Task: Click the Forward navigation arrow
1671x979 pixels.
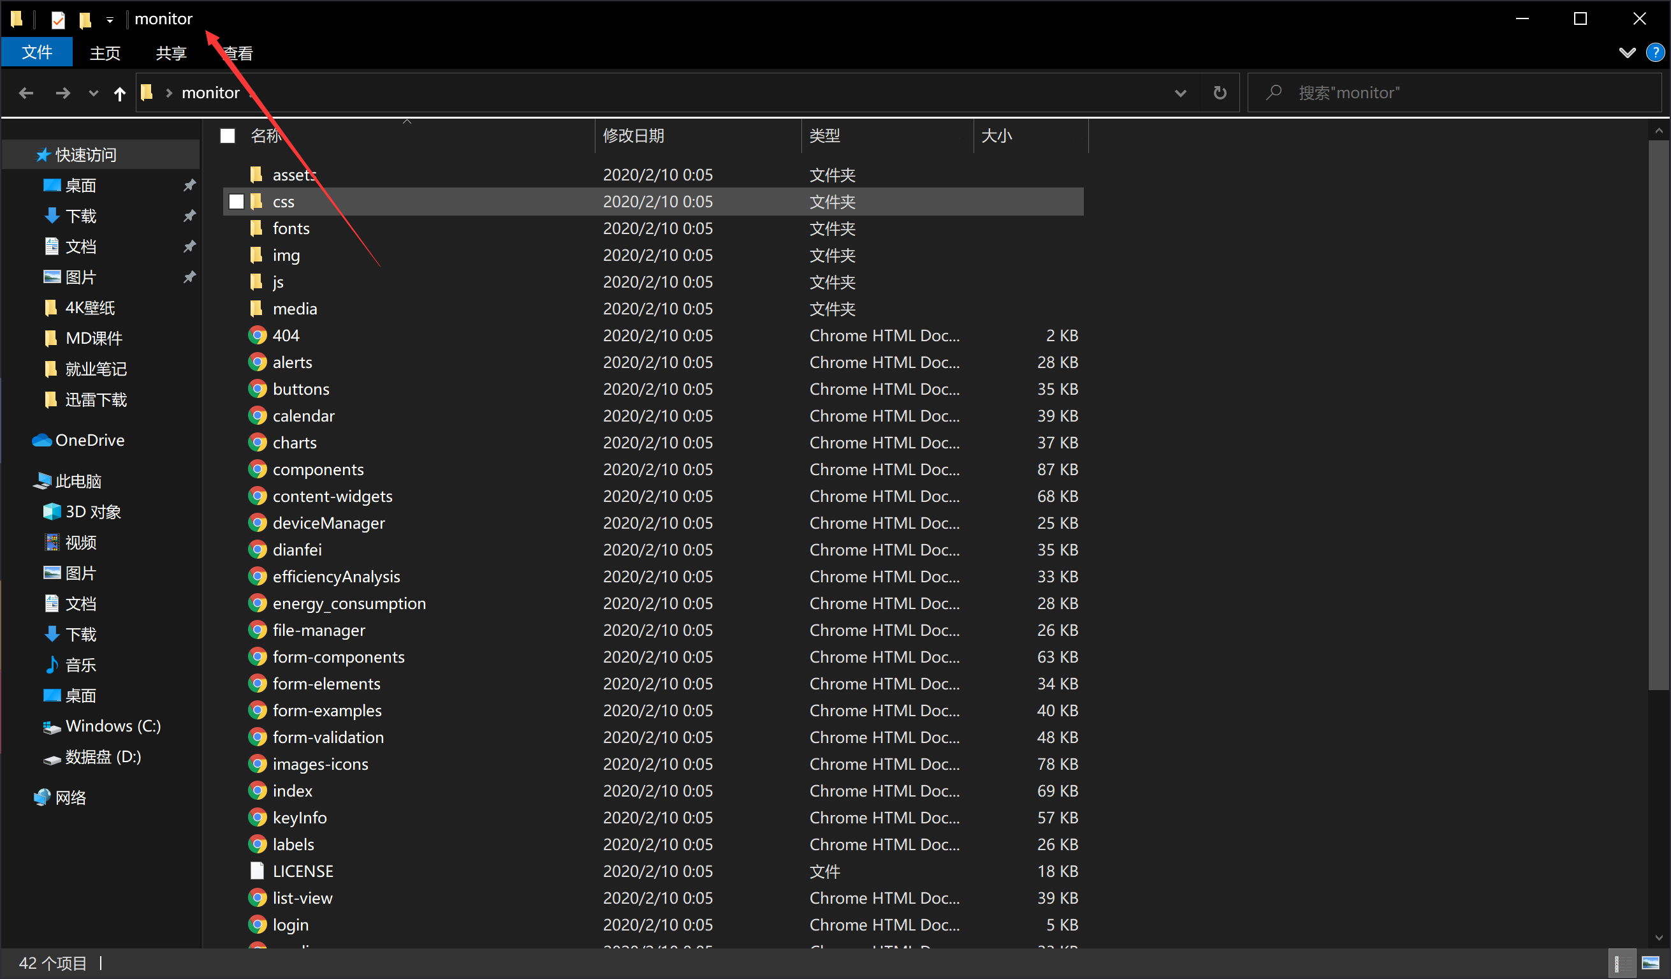Action: 62,93
